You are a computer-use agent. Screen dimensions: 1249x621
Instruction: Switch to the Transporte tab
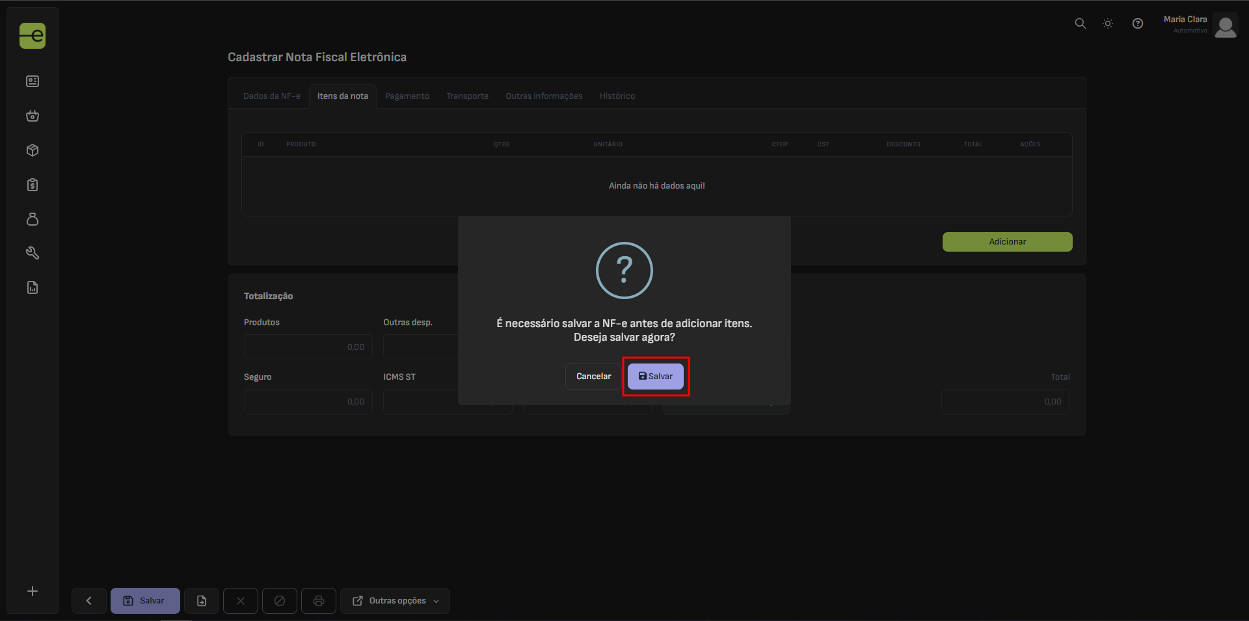point(467,96)
